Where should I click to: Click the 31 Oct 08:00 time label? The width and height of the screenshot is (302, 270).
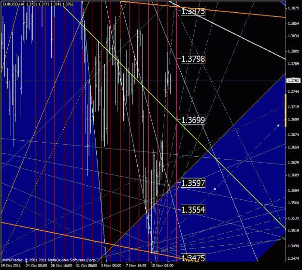click(86, 266)
